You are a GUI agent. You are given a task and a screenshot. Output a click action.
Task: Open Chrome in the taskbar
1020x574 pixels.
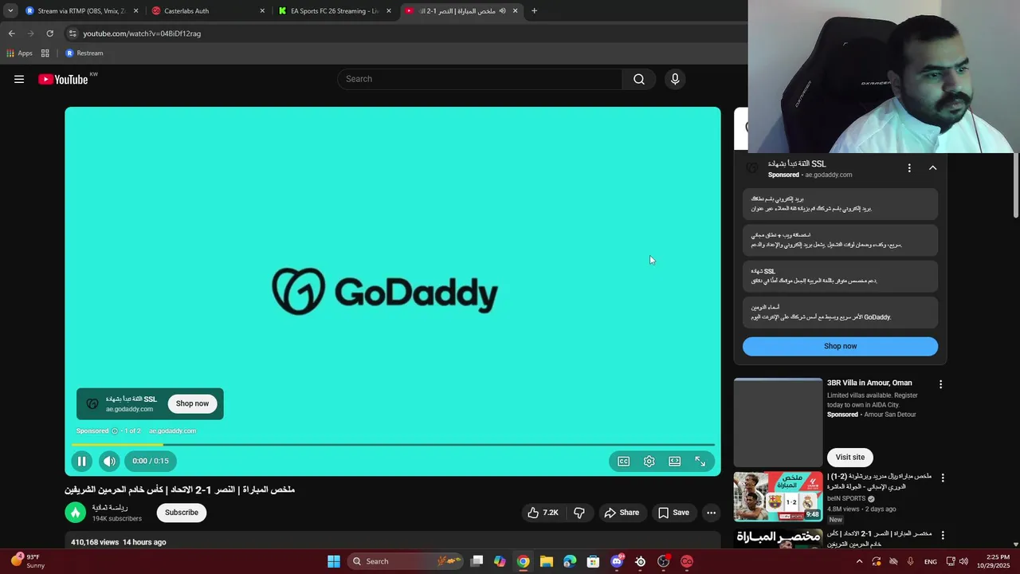(x=523, y=561)
